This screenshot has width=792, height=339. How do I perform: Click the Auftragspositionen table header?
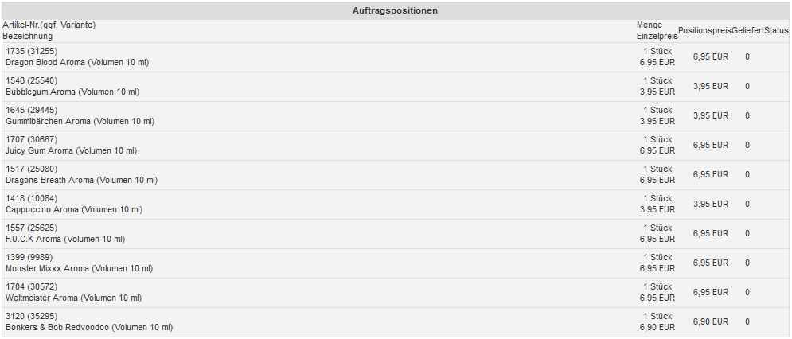[395, 10]
